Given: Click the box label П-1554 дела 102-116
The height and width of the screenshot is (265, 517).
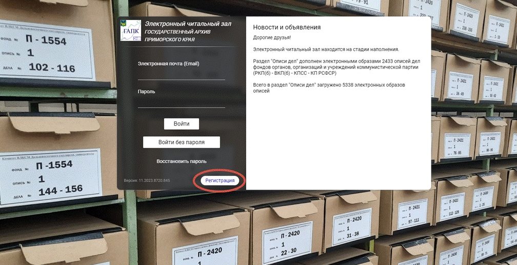Looking at the screenshot, I should 46,53.
